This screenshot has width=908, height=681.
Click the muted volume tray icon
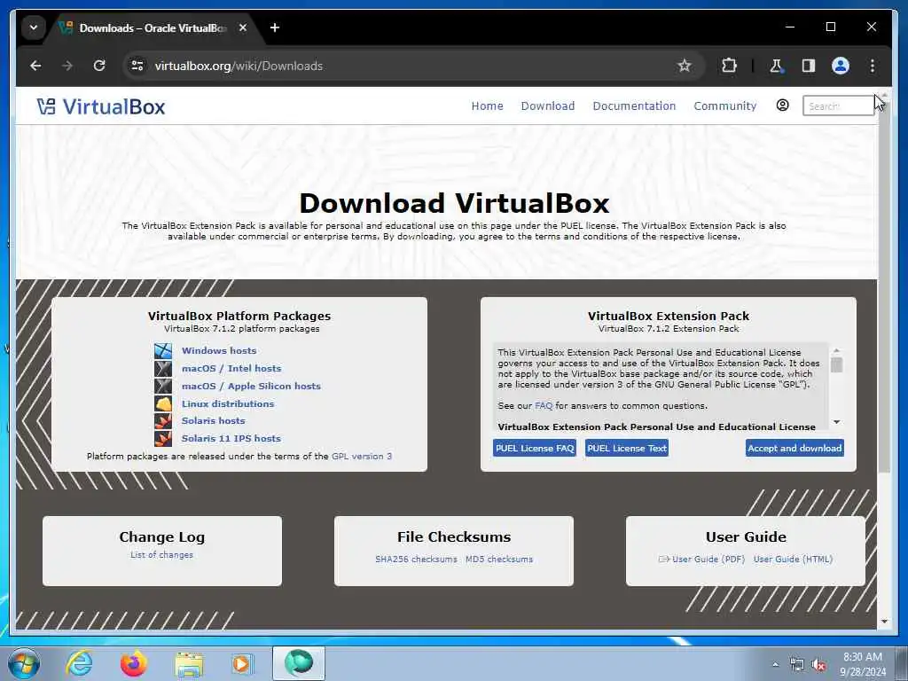818,665
